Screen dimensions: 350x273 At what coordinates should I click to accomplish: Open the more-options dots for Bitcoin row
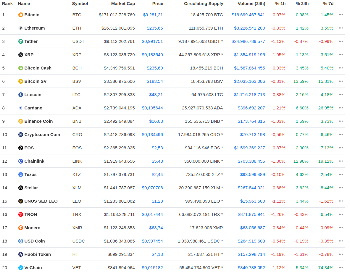(341, 15)
